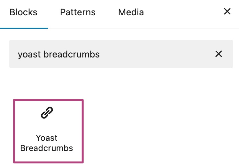Click the "Yoast Breadcrumbs" block label text
Screen dimensions: 239x166
tap(47, 143)
